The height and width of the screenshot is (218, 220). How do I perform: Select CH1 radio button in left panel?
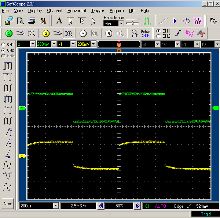(3, 44)
